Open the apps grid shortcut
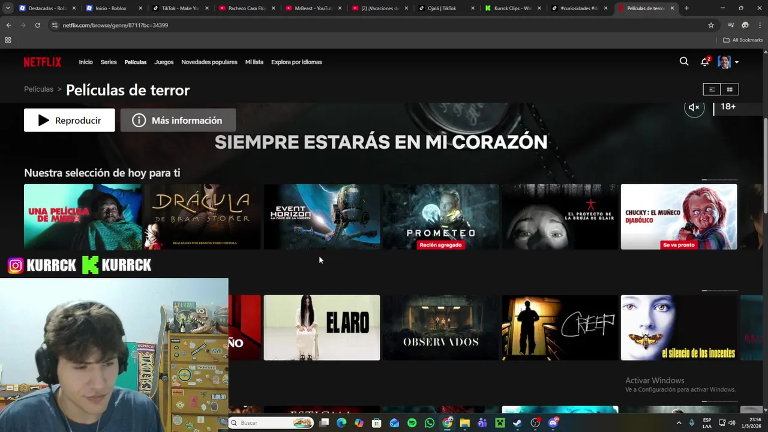 (x=8, y=40)
